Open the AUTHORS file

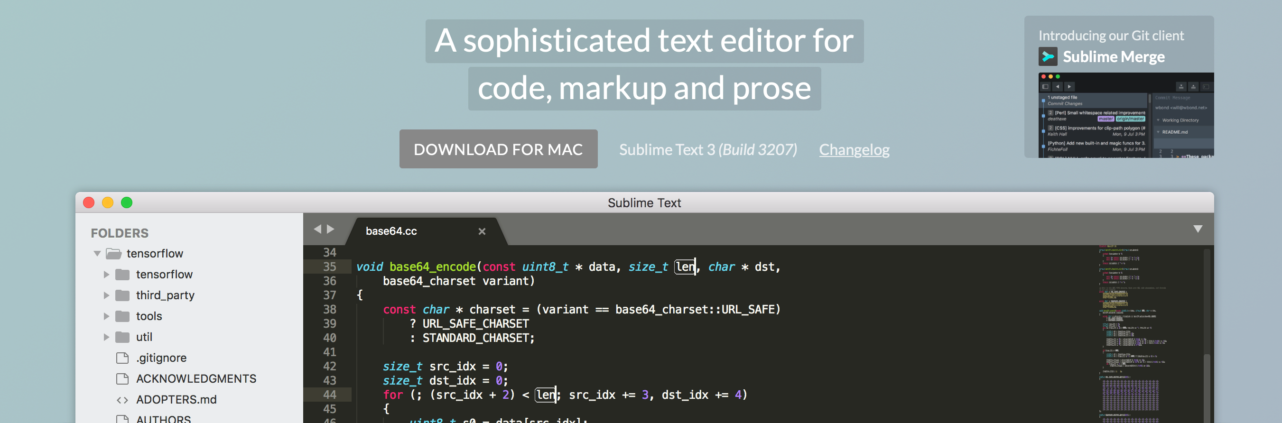click(163, 419)
